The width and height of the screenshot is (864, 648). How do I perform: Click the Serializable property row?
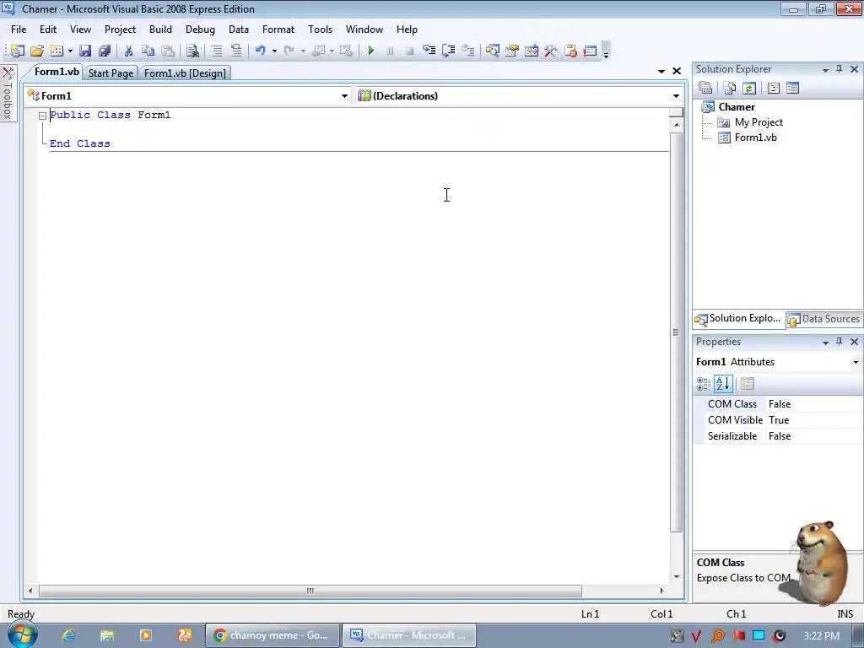pos(777,436)
